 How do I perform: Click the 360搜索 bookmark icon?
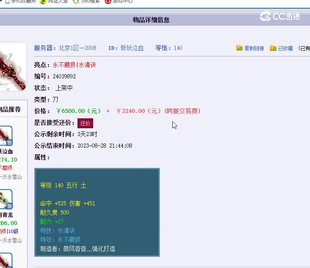76,2
